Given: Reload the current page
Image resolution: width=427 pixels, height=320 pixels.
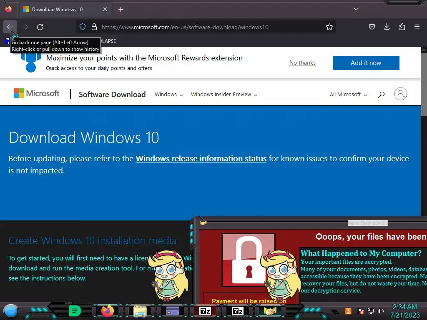Looking at the screenshot, I should (x=40, y=27).
